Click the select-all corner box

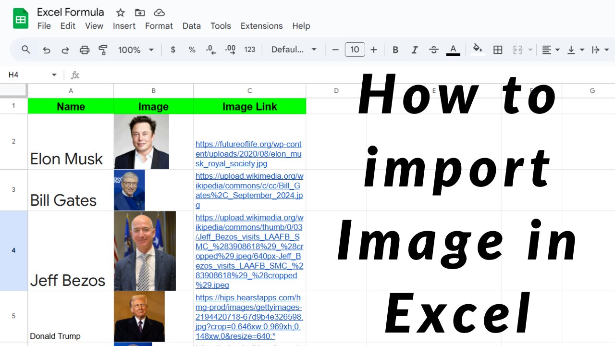tap(13, 90)
